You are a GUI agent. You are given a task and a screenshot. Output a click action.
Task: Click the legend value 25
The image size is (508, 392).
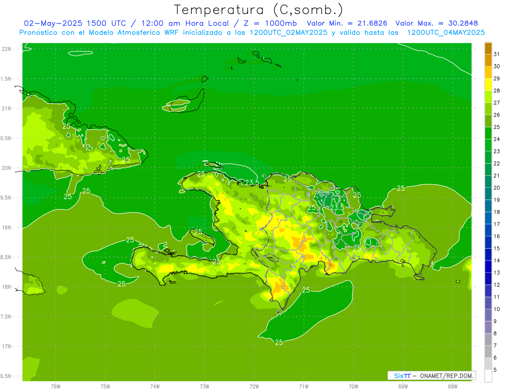[x=497, y=127]
